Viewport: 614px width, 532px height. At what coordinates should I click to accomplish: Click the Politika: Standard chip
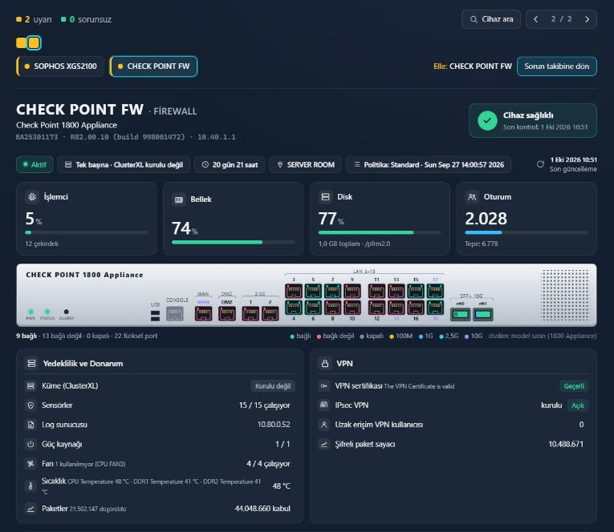pos(429,164)
